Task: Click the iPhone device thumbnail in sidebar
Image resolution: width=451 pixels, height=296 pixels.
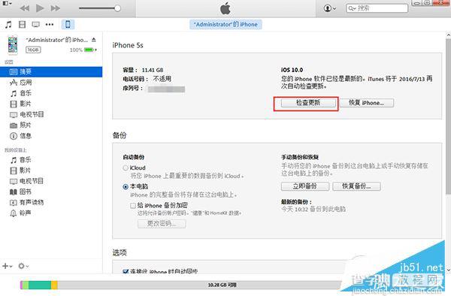Action: click(12, 45)
